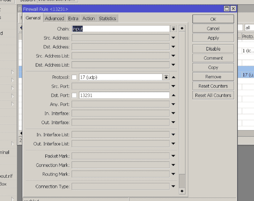Image resolution: width=254 pixels, height=201 pixels.
Task: Close the Firewall Rule dialog
Action: [233, 8]
